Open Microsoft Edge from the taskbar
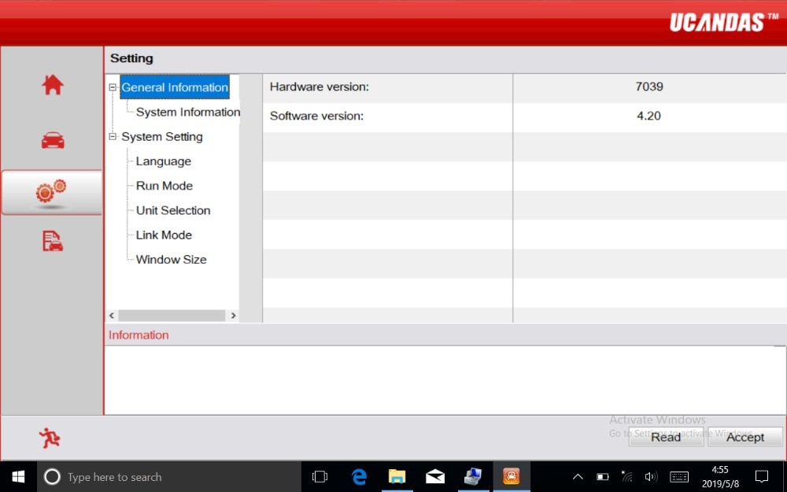Viewport: 787px width, 492px height. (359, 476)
